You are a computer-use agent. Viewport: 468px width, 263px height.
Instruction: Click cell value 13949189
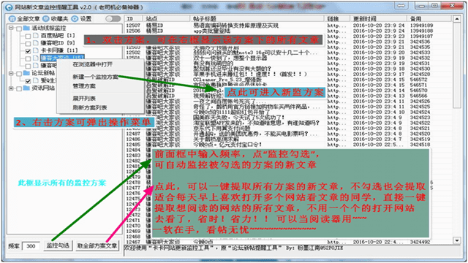pos(421,26)
